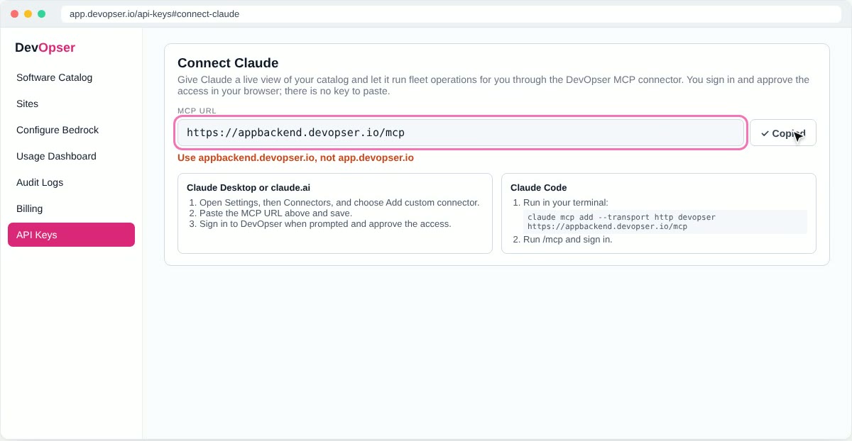The height and width of the screenshot is (441, 852).
Task: Click the yellow minimize window button
Action: tap(28, 13)
